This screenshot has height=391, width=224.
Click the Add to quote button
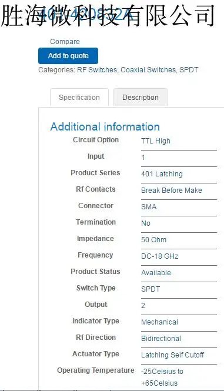(x=68, y=56)
